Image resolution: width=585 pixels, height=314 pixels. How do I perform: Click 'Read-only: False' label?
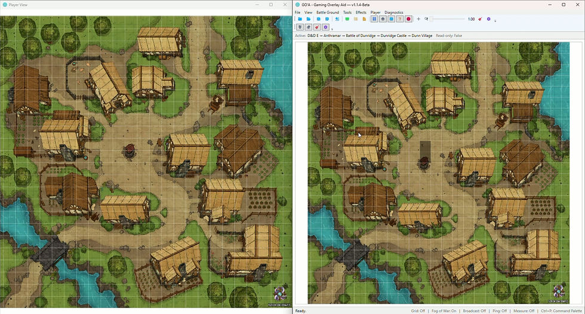point(449,36)
